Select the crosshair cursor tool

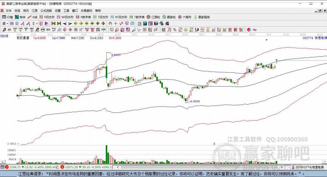(116, 24)
